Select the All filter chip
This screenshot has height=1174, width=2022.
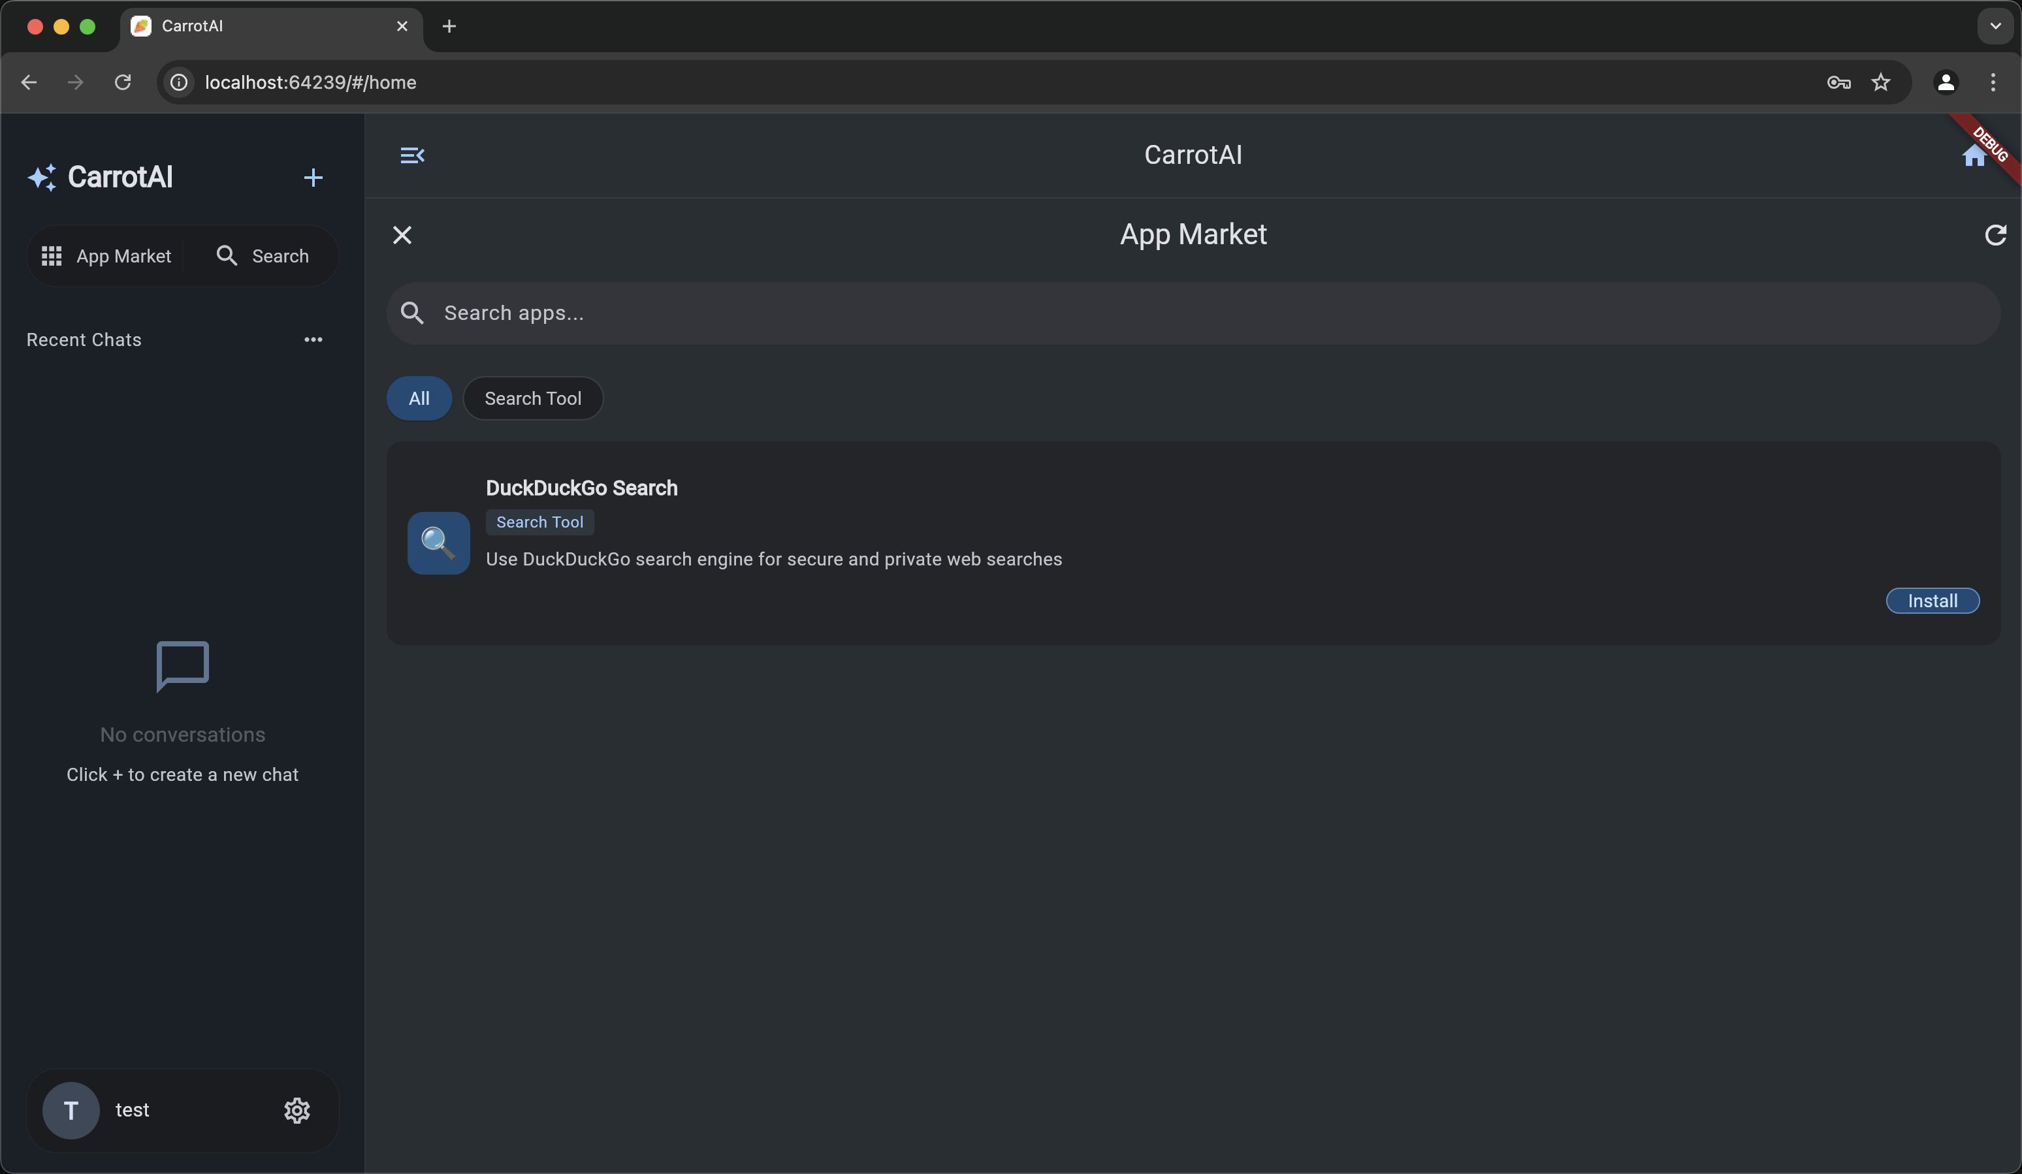419,398
